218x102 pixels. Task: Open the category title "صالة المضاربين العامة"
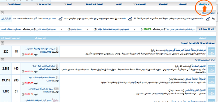pyautogui.click(x=205, y=60)
